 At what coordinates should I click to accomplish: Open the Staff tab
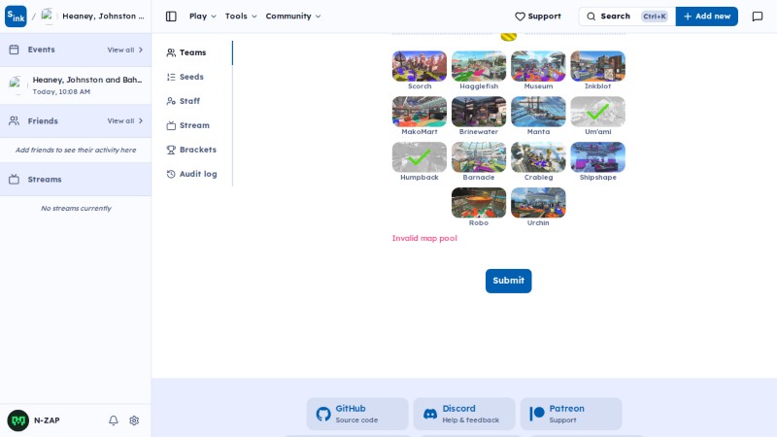pyautogui.click(x=189, y=101)
